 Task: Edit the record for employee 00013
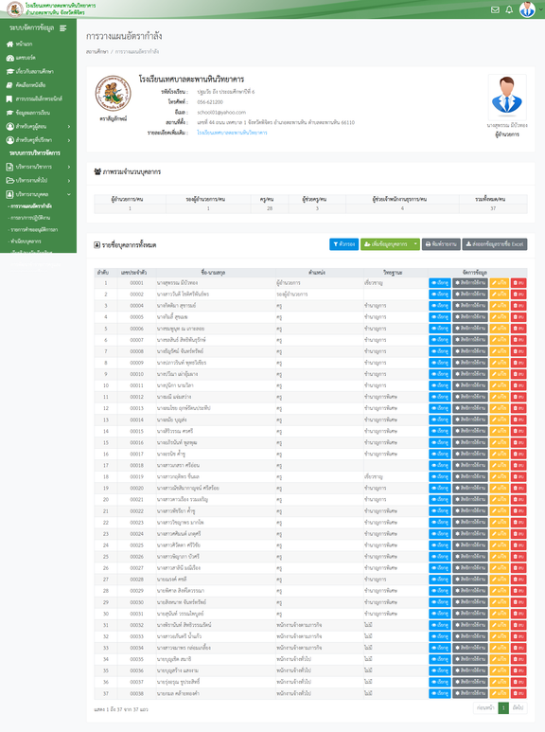point(500,408)
